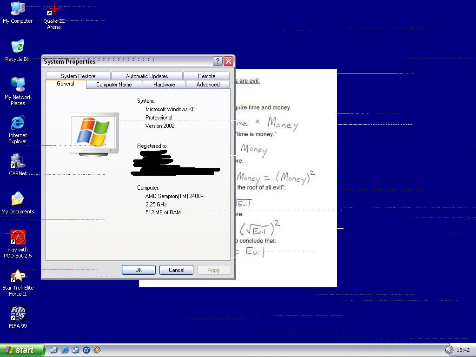Viewport: 476px width, 357px height.
Task: Click the '512 MB of RAM' text
Action: click(x=163, y=212)
